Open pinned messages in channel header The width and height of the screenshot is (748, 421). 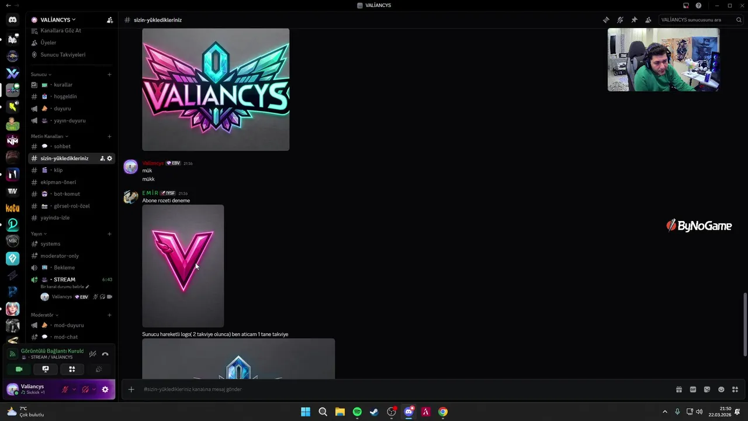(x=634, y=20)
